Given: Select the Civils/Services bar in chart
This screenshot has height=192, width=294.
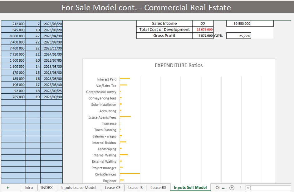Looking at the screenshot, I should 130,174.
